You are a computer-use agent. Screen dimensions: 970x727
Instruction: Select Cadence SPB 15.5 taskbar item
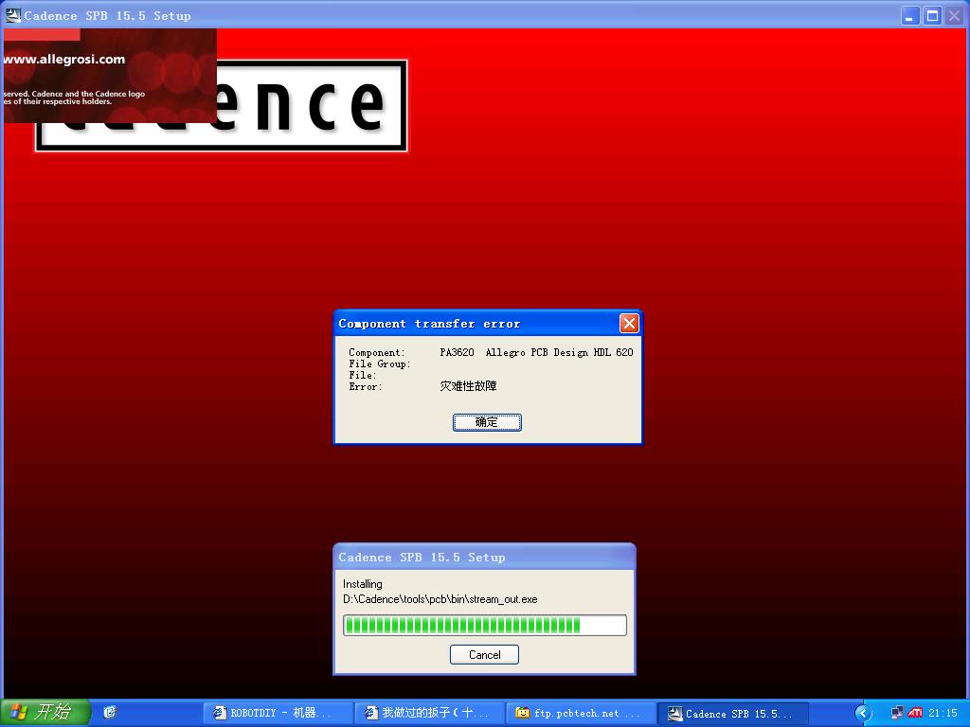(x=732, y=714)
